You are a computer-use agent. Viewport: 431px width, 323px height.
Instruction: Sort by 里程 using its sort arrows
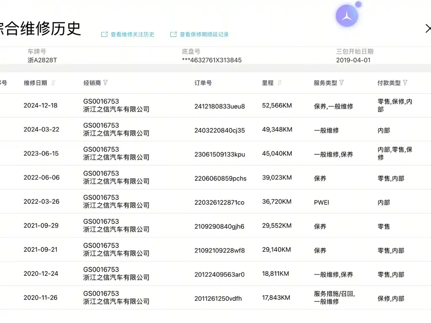coord(280,83)
